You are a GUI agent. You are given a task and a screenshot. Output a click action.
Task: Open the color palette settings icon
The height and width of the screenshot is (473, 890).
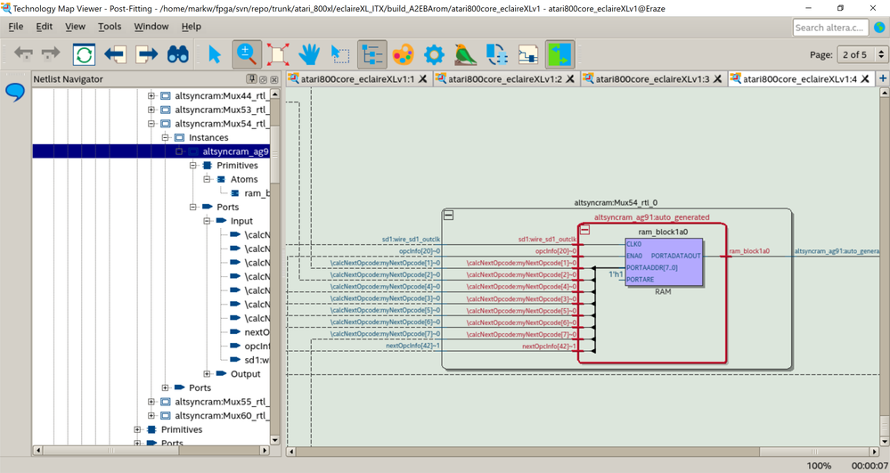pos(404,54)
